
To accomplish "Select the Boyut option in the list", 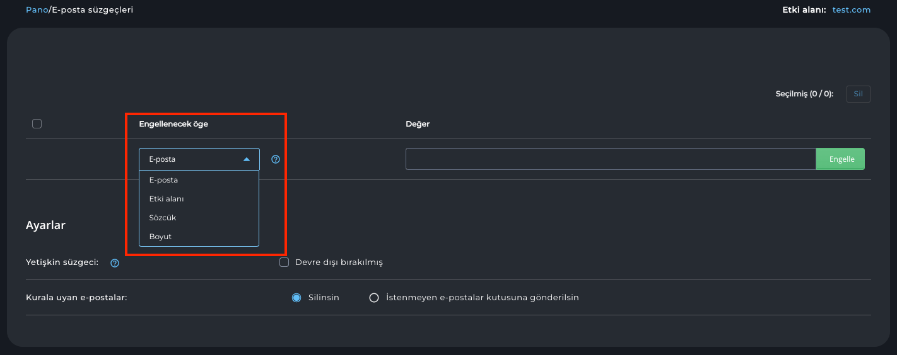I will (160, 237).
